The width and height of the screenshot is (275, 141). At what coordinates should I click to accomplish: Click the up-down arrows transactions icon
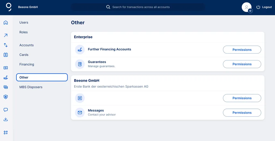point(6,45)
